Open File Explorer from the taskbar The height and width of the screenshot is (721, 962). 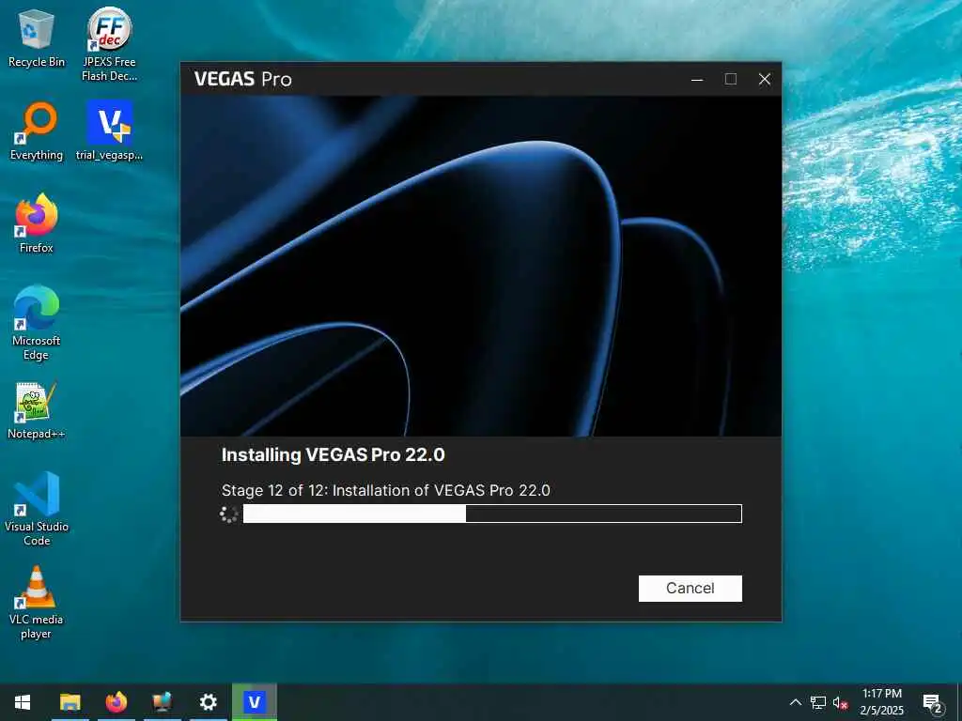pos(70,702)
